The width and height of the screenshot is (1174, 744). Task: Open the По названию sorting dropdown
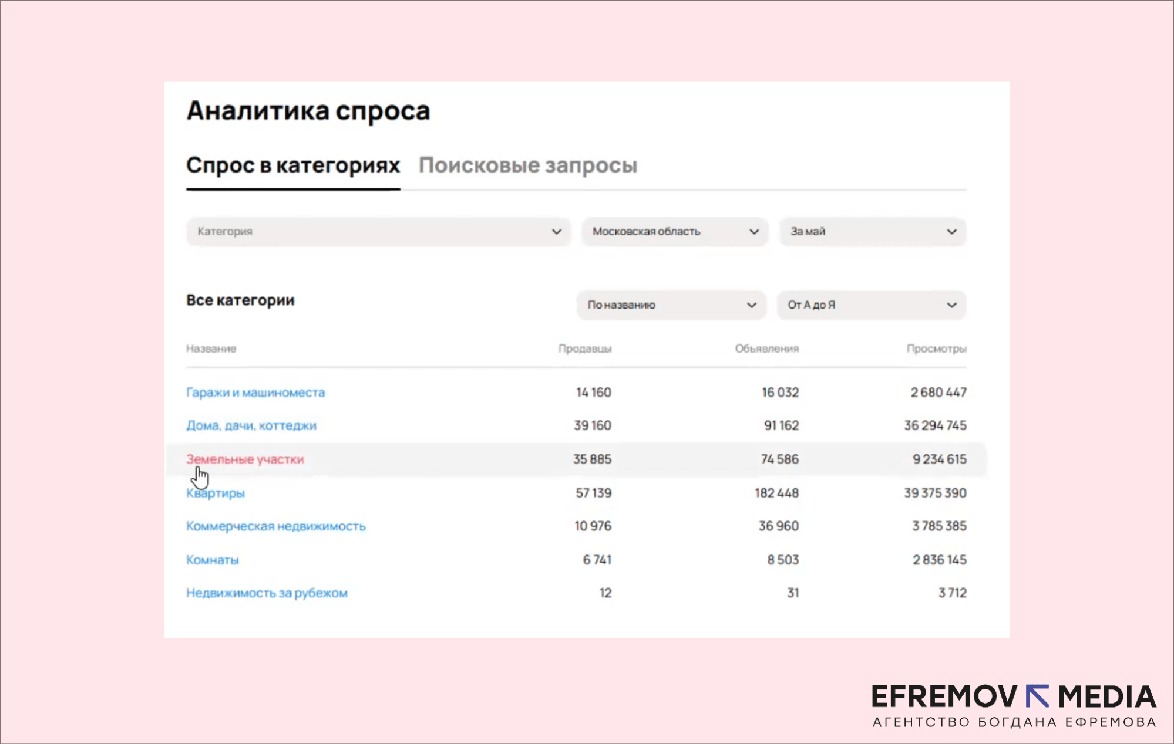[671, 305]
